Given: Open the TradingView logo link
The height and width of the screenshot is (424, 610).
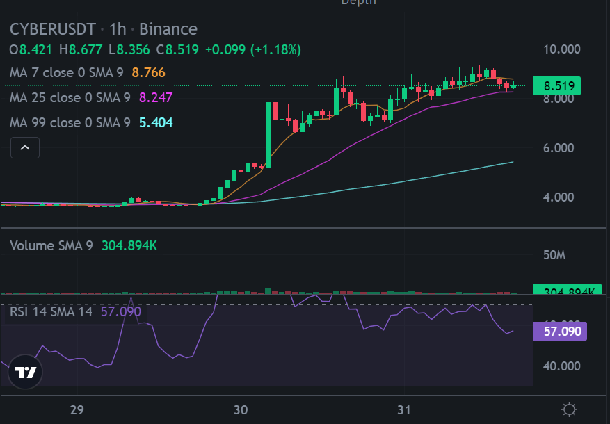Looking at the screenshot, I should coord(25,372).
